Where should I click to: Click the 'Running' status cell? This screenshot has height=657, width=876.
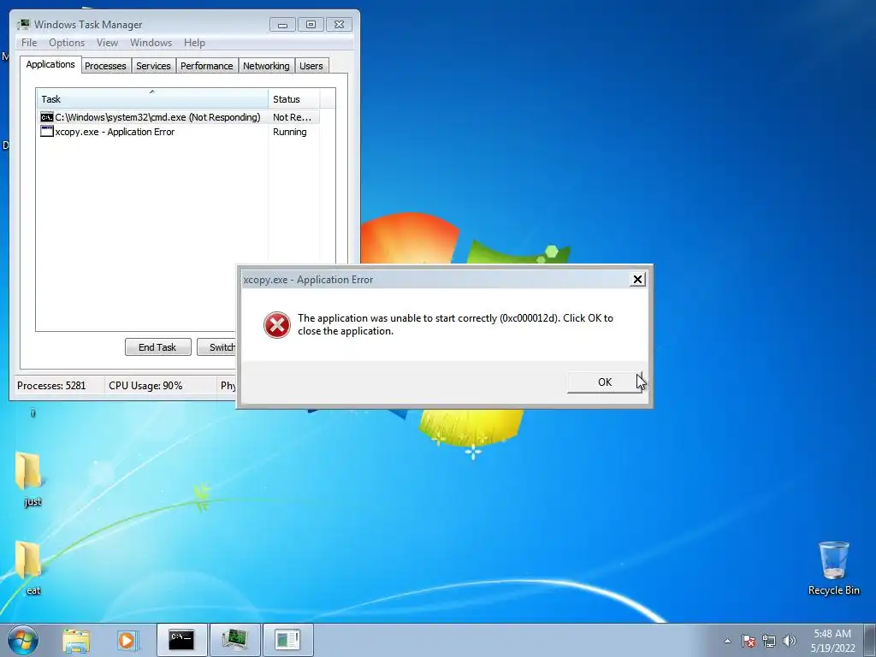click(290, 132)
